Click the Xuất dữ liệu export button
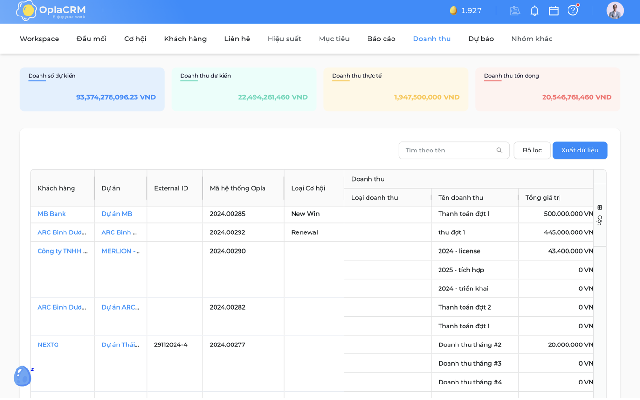Screen dimensions: 640x400 [x=580, y=150]
